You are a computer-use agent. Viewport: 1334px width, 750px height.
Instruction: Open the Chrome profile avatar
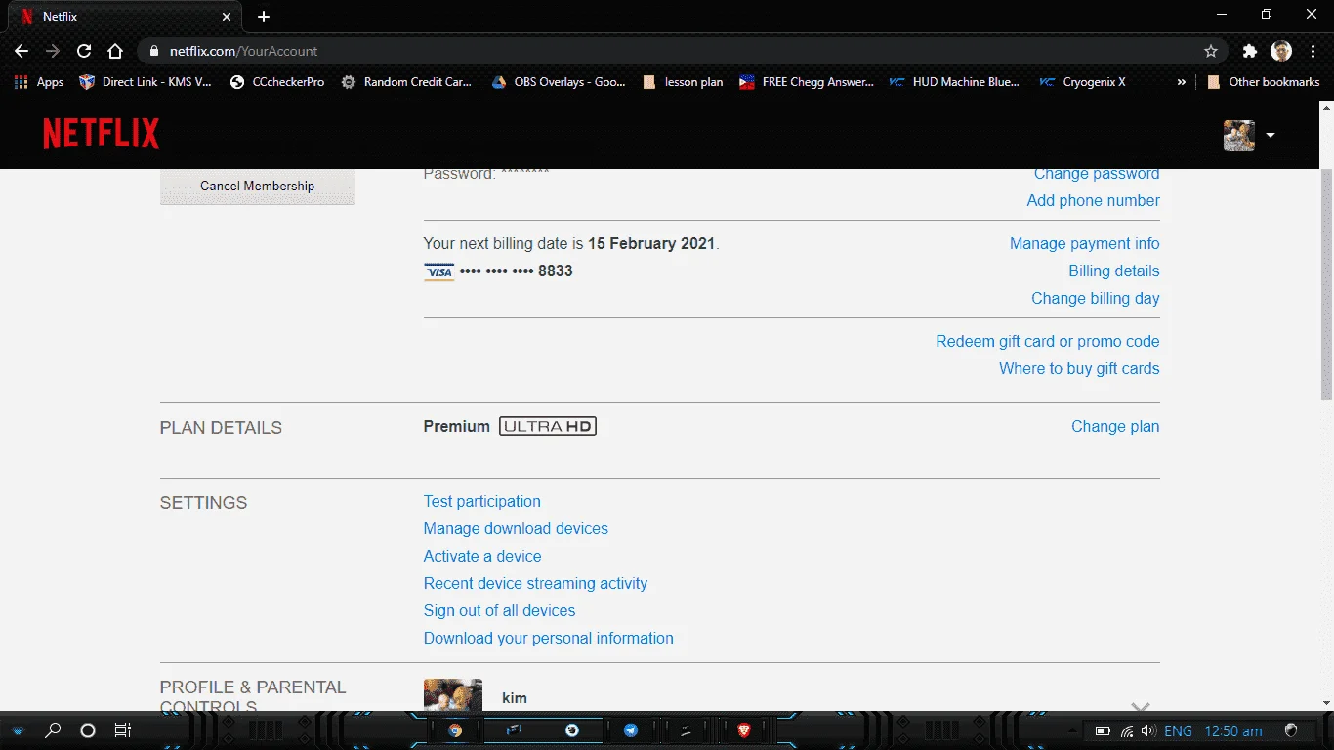[x=1281, y=51]
